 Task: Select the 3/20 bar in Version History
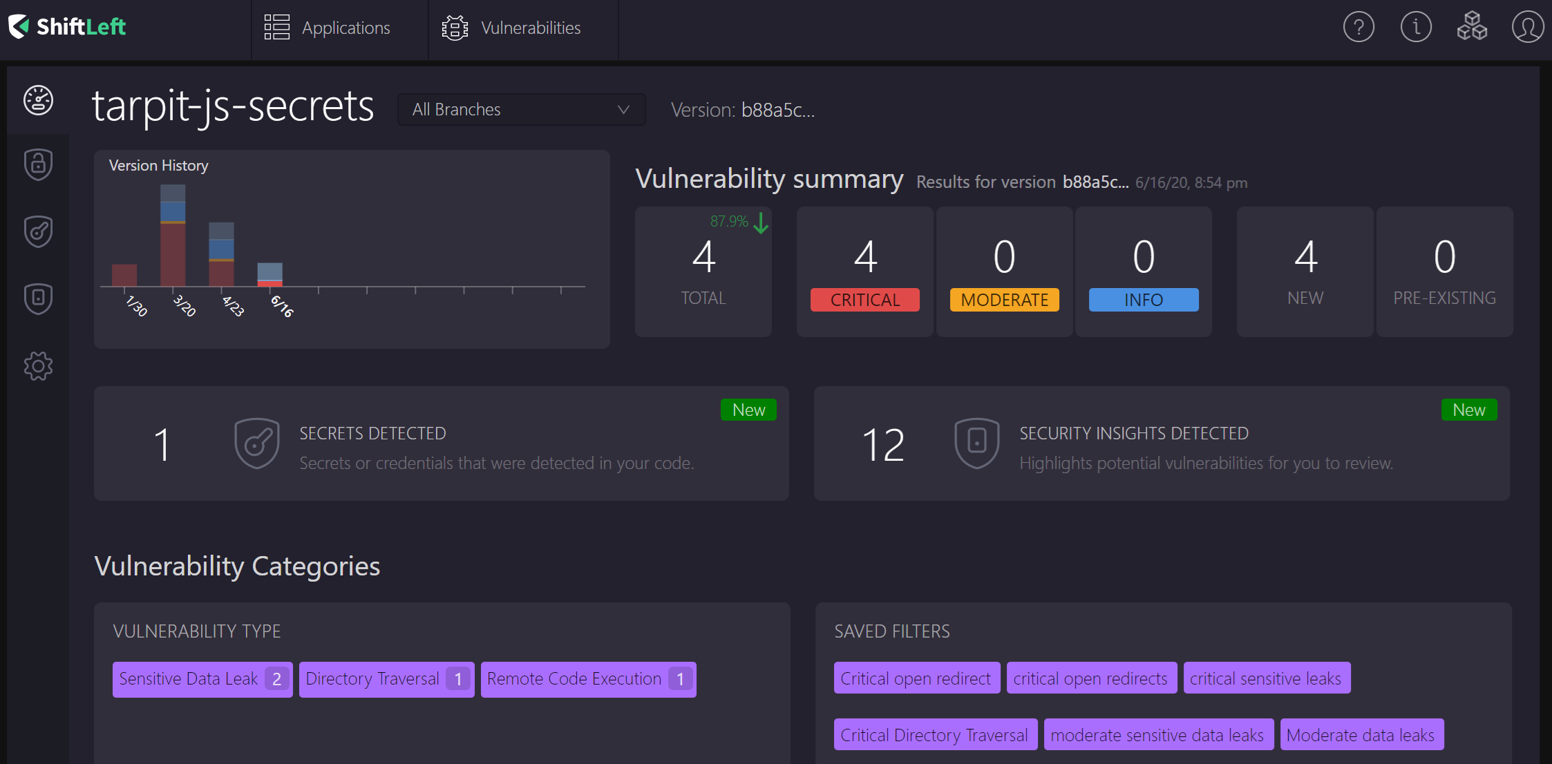[173, 236]
